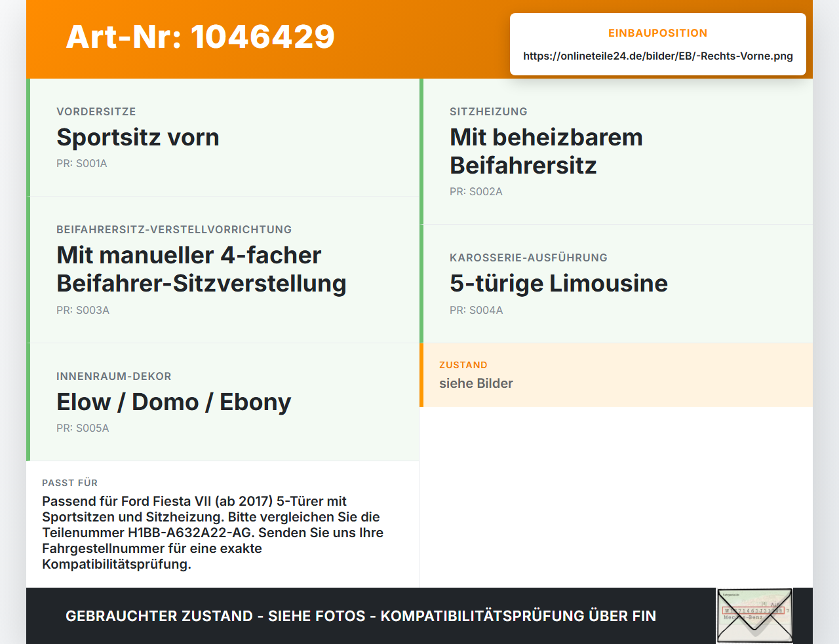The image size is (839, 644).
Task: Click the BEIFAHRERSITZ-VERSTELLVORRICHTUNG label
Action: [174, 229]
